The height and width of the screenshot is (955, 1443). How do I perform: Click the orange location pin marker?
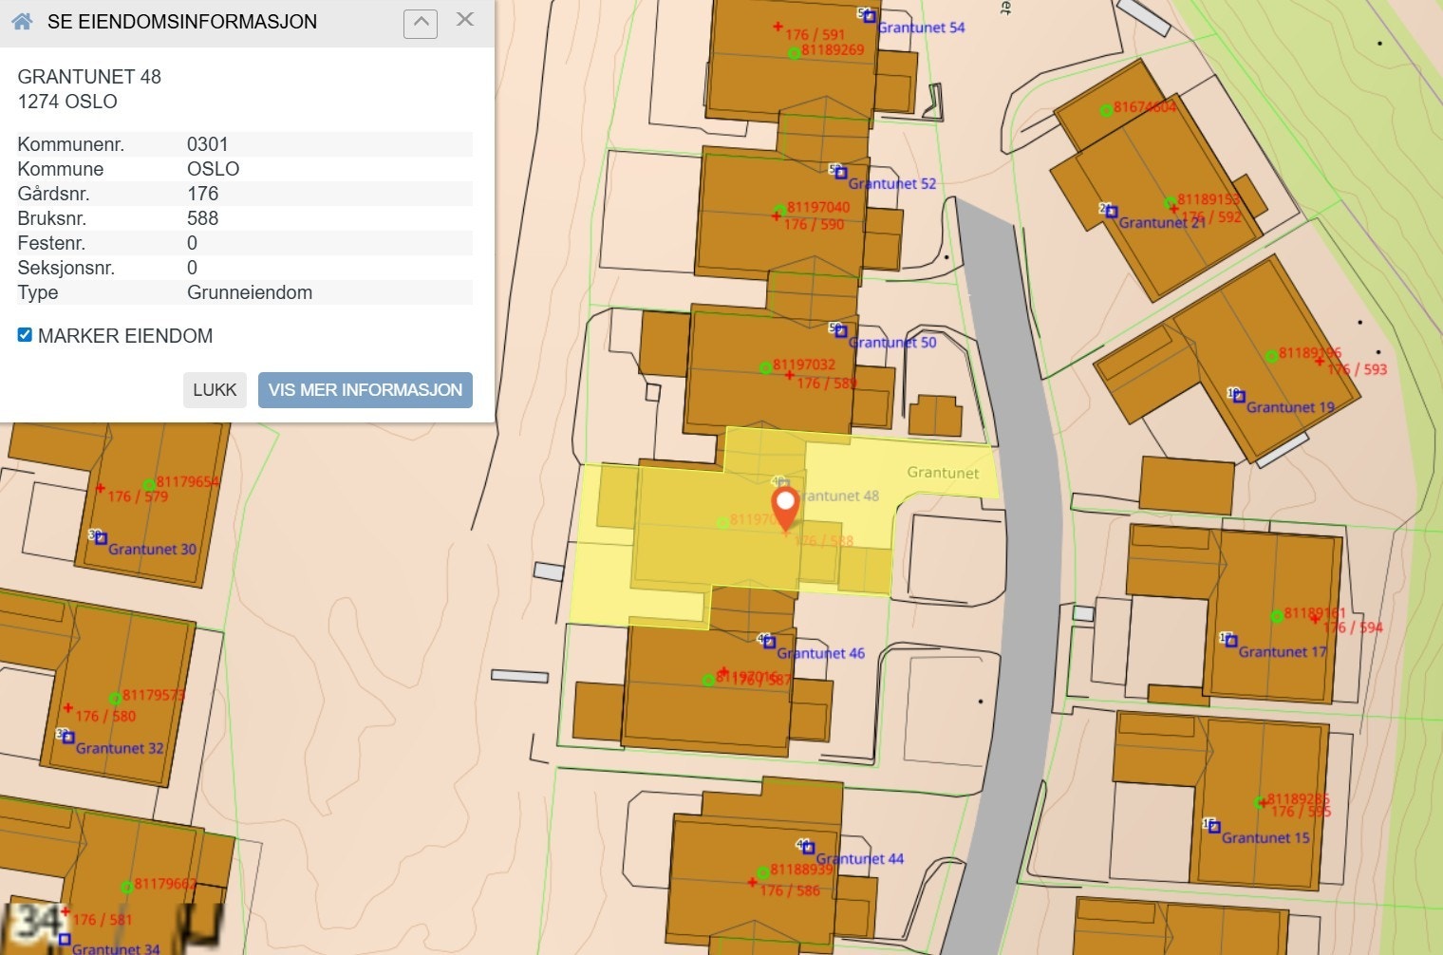[x=785, y=504]
